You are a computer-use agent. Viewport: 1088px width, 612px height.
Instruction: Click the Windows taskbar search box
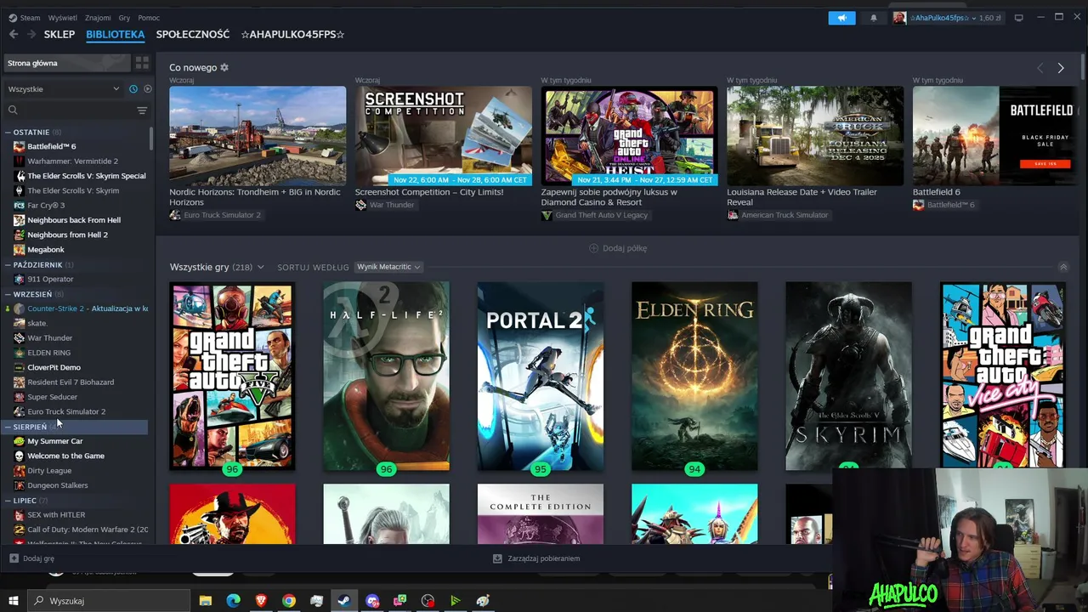tap(110, 601)
